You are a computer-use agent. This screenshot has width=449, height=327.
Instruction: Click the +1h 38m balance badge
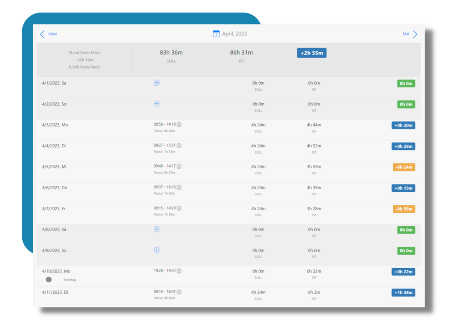[403, 293]
